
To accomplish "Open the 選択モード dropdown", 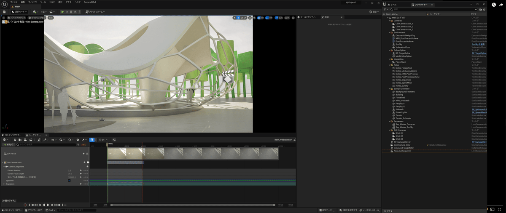I will [x=20, y=12].
